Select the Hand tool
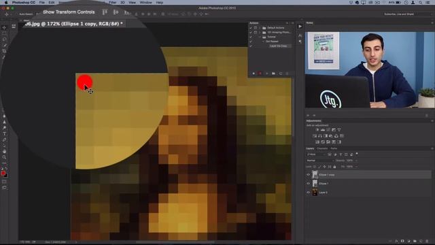The width and height of the screenshot is (435, 245). 4,151
